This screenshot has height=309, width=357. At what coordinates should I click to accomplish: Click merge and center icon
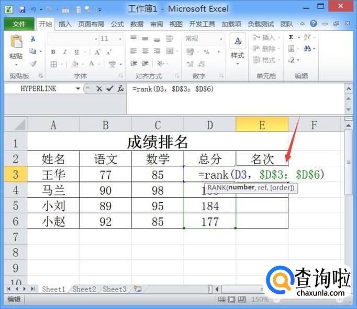[170, 51]
